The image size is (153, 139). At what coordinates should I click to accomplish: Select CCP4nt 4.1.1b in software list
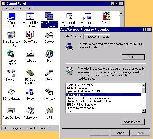pyautogui.click(x=103, y=95)
